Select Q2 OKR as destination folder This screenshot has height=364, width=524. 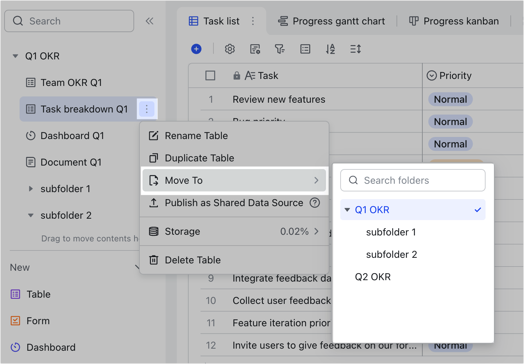373,277
